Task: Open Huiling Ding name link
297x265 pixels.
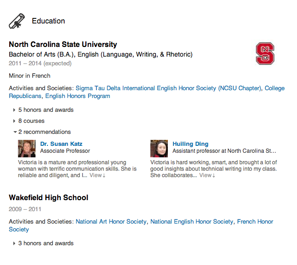Action: click(x=190, y=144)
